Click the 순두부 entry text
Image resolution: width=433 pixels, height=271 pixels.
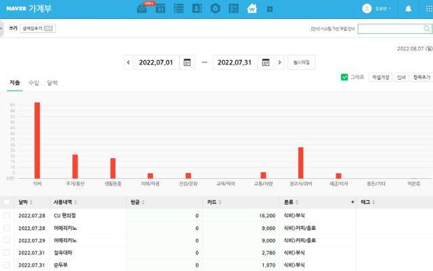point(60,265)
